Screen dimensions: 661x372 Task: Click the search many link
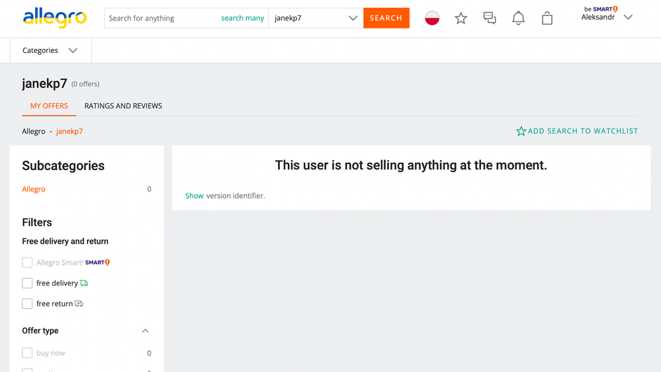(x=242, y=18)
